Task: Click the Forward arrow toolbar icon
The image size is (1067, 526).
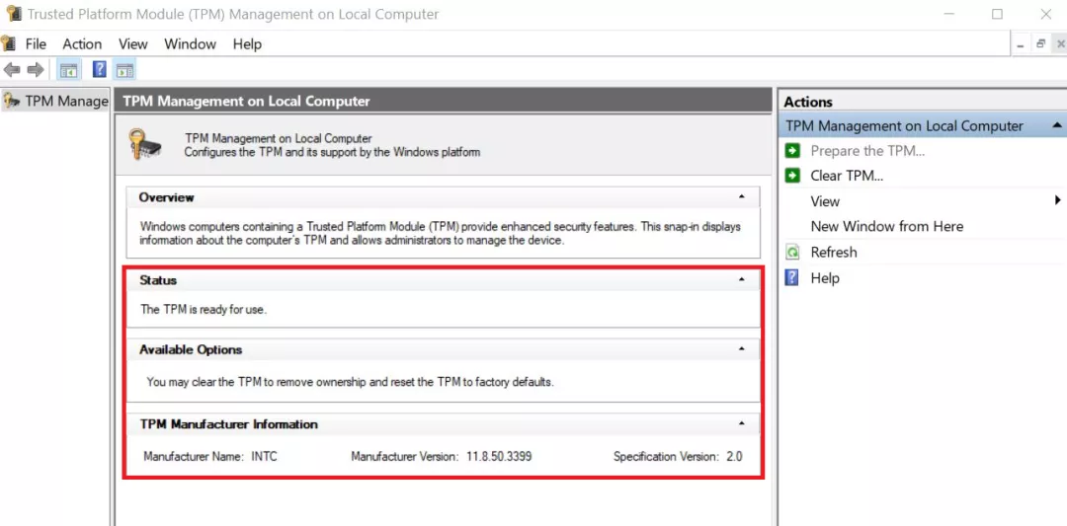Action: point(36,69)
